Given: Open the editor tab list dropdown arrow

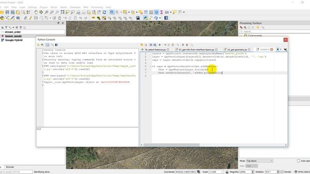Looking at the screenshot, I should [x=285, y=49].
